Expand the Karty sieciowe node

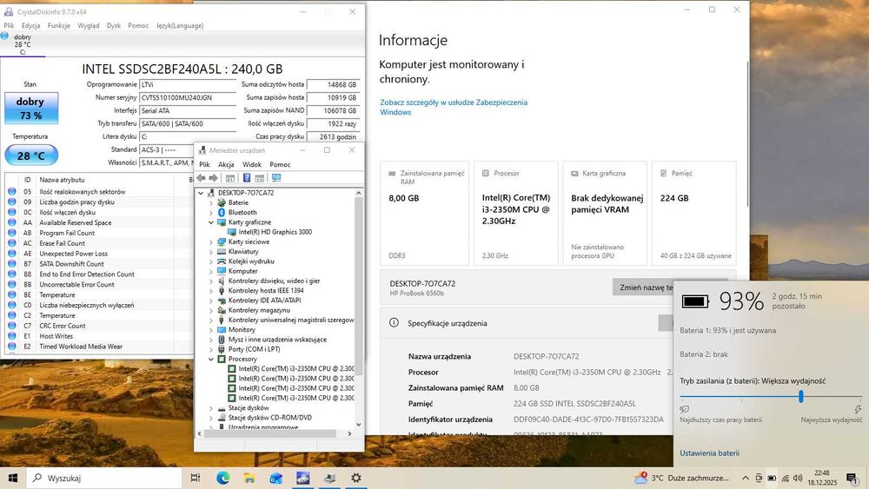point(210,242)
